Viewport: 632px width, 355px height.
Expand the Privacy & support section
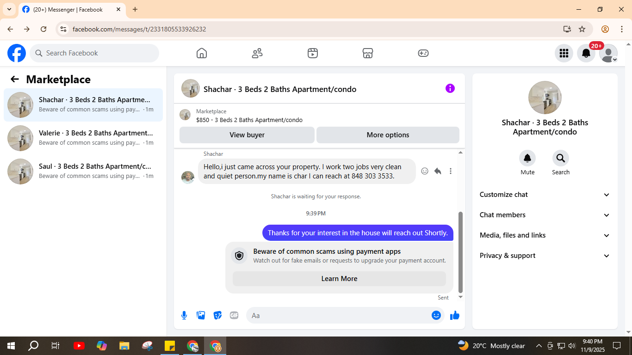(x=545, y=256)
